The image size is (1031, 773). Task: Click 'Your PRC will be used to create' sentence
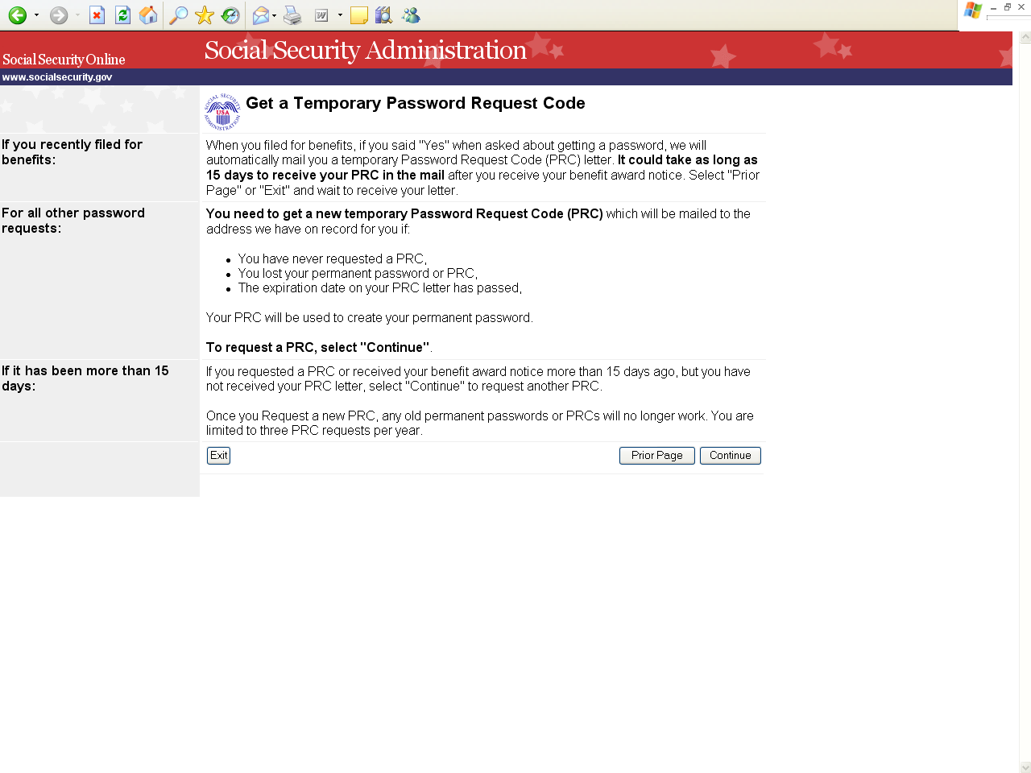pyautogui.click(x=370, y=318)
